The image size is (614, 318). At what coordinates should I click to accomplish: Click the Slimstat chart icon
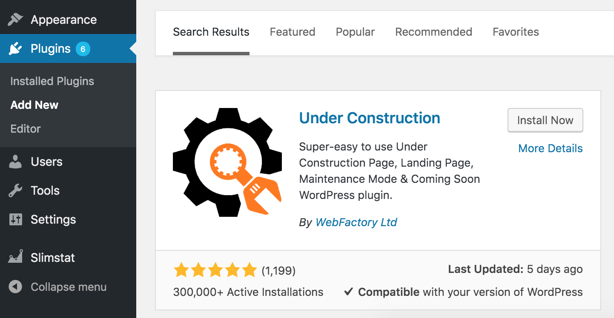tap(15, 257)
